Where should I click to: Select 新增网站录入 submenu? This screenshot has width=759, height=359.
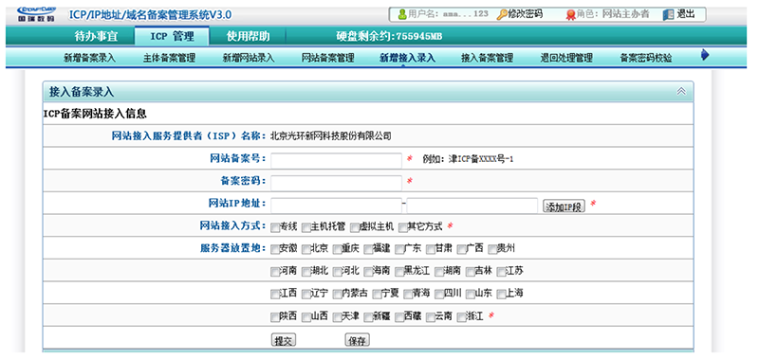249,59
